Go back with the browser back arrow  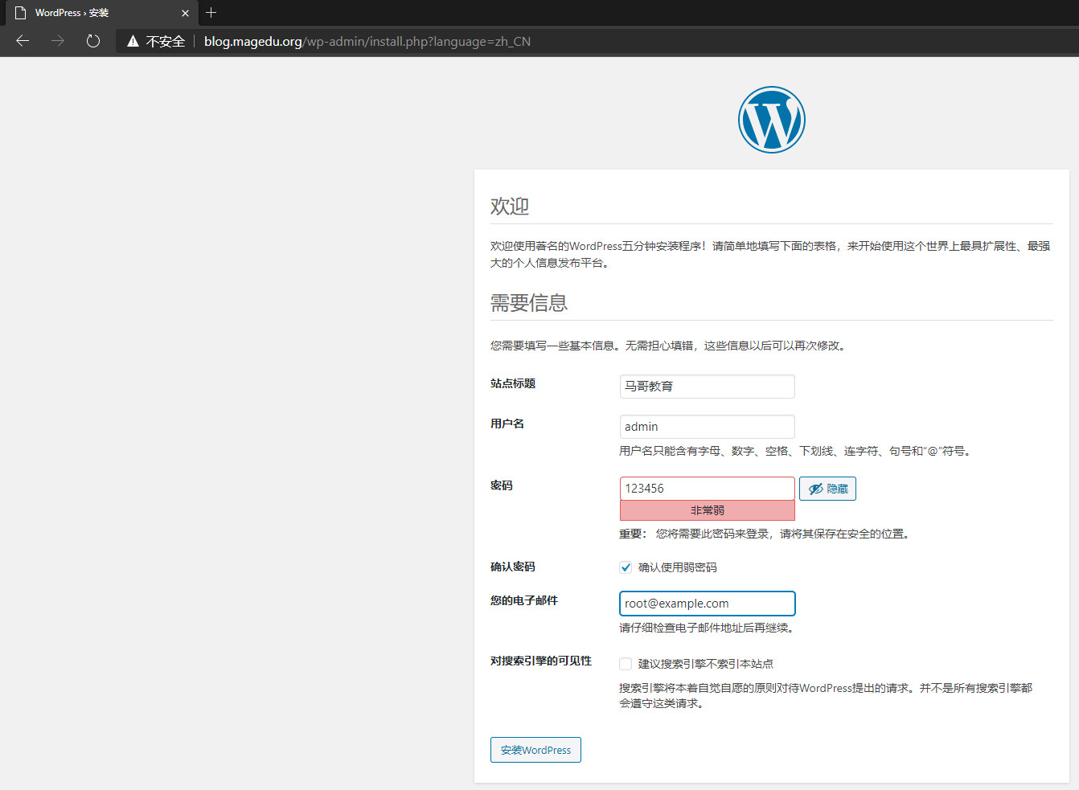coord(23,41)
